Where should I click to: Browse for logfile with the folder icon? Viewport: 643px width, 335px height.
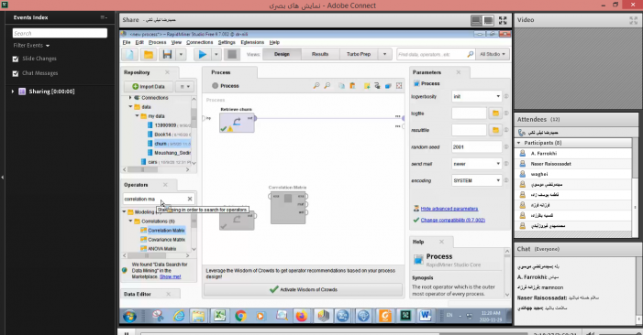pos(495,113)
